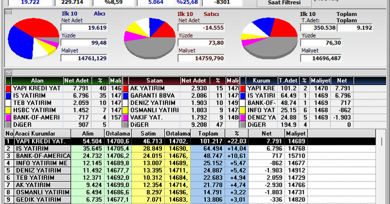Sort by Maliyet header in bottom table
This screenshot has height=204, width=390.
[x=296, y=133]
